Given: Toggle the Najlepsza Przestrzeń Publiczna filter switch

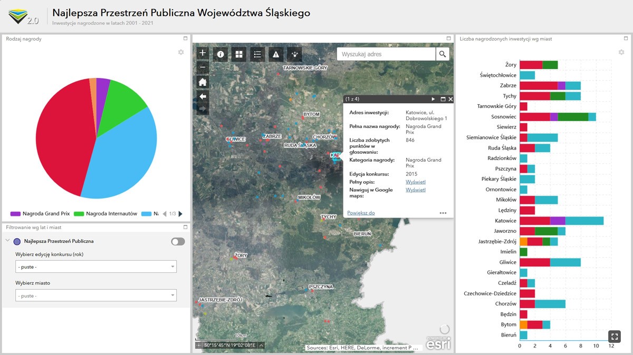Looking at the screenshot, I should 178,241.
